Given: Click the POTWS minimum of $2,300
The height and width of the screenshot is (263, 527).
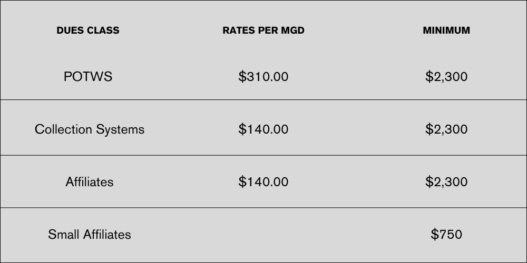Looking at the screenshot, I should point(446,77).
